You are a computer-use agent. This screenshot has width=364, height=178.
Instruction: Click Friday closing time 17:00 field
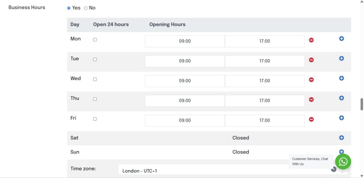(264, 120)
